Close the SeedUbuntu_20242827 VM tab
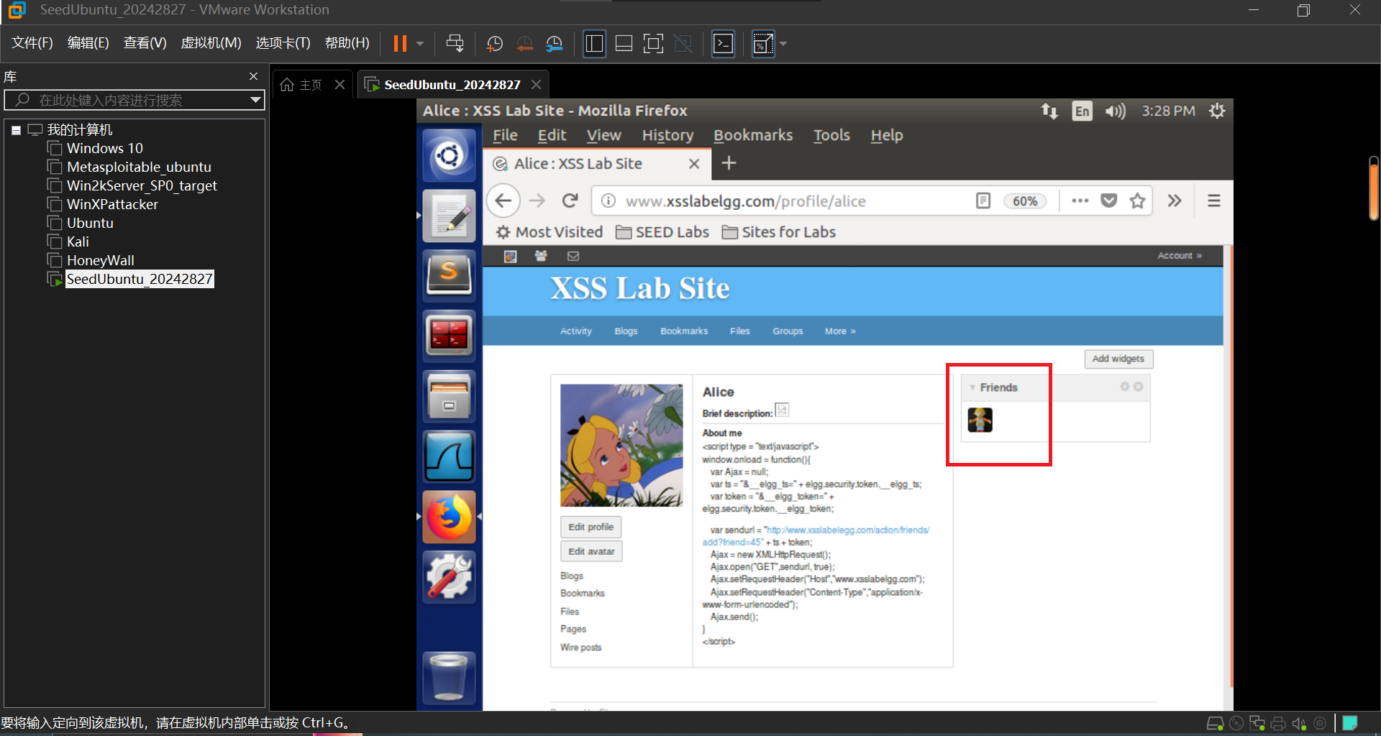The width and height of the screenshot is (1381, 736). [x=536, y=85]
